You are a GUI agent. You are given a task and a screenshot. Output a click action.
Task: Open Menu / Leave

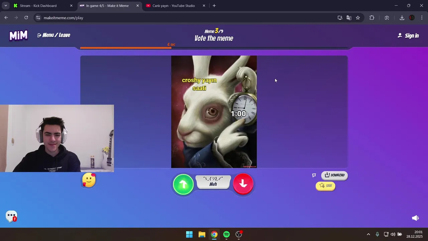tap(53, 35)
